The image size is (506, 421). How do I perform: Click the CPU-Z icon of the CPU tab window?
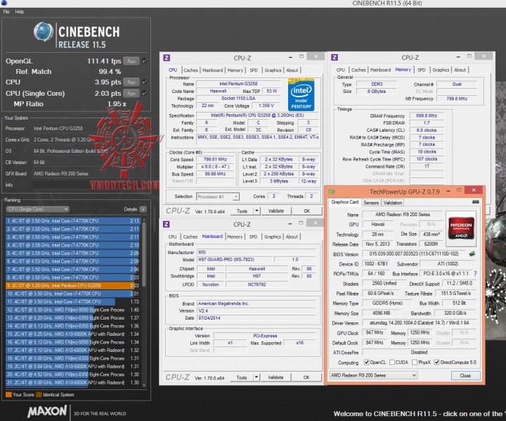167,58
